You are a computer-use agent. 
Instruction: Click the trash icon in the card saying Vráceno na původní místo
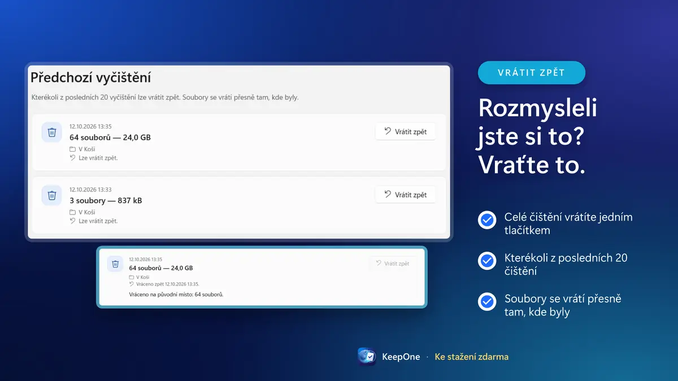115,264
